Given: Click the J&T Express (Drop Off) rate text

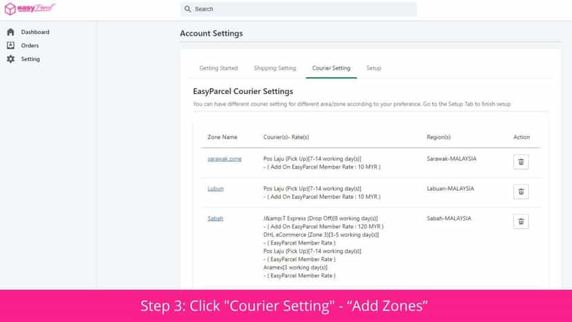Looking at the screenshot, I should coord(321,218).
